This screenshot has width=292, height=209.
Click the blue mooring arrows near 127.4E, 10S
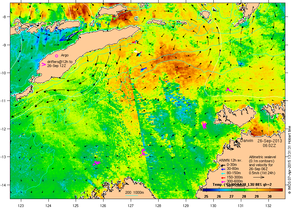(143, 69)
